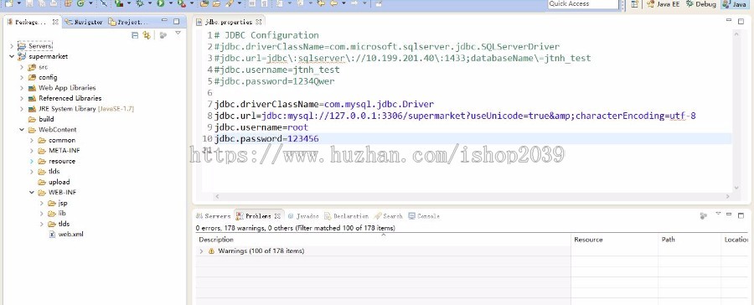The height and width of the screenshot is (305, 754).
Task: Select the jsp folder
Action: coord(58,203)
